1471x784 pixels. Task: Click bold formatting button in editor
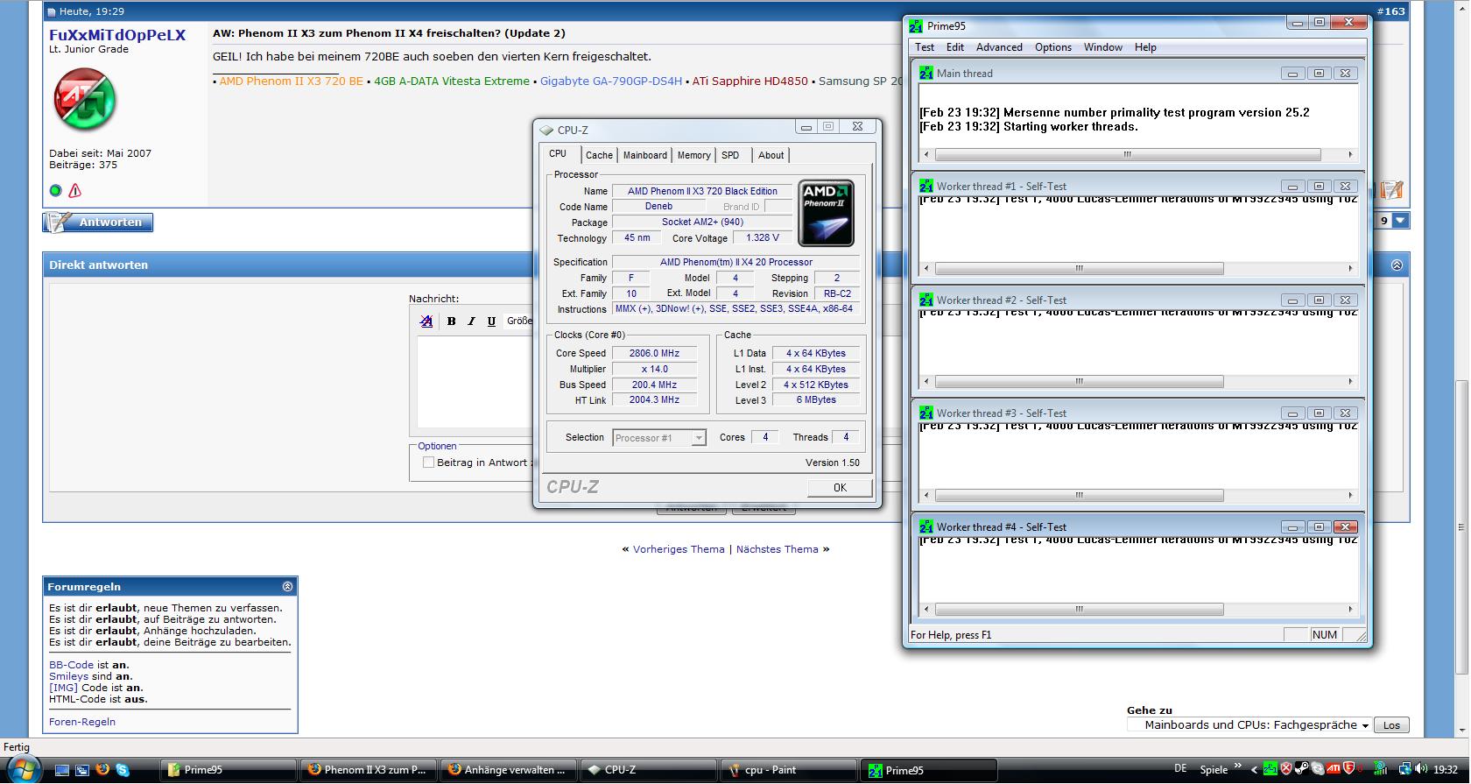451,321
